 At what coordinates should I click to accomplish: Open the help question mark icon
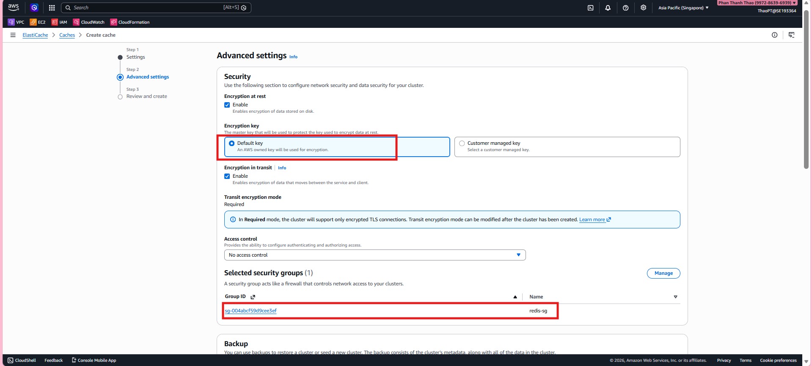point(625,8)
